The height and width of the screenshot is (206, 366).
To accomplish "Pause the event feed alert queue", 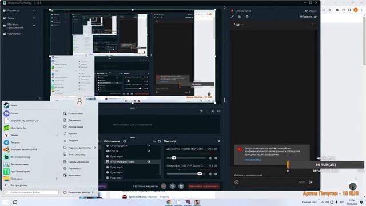I will [x=207, y=112].
